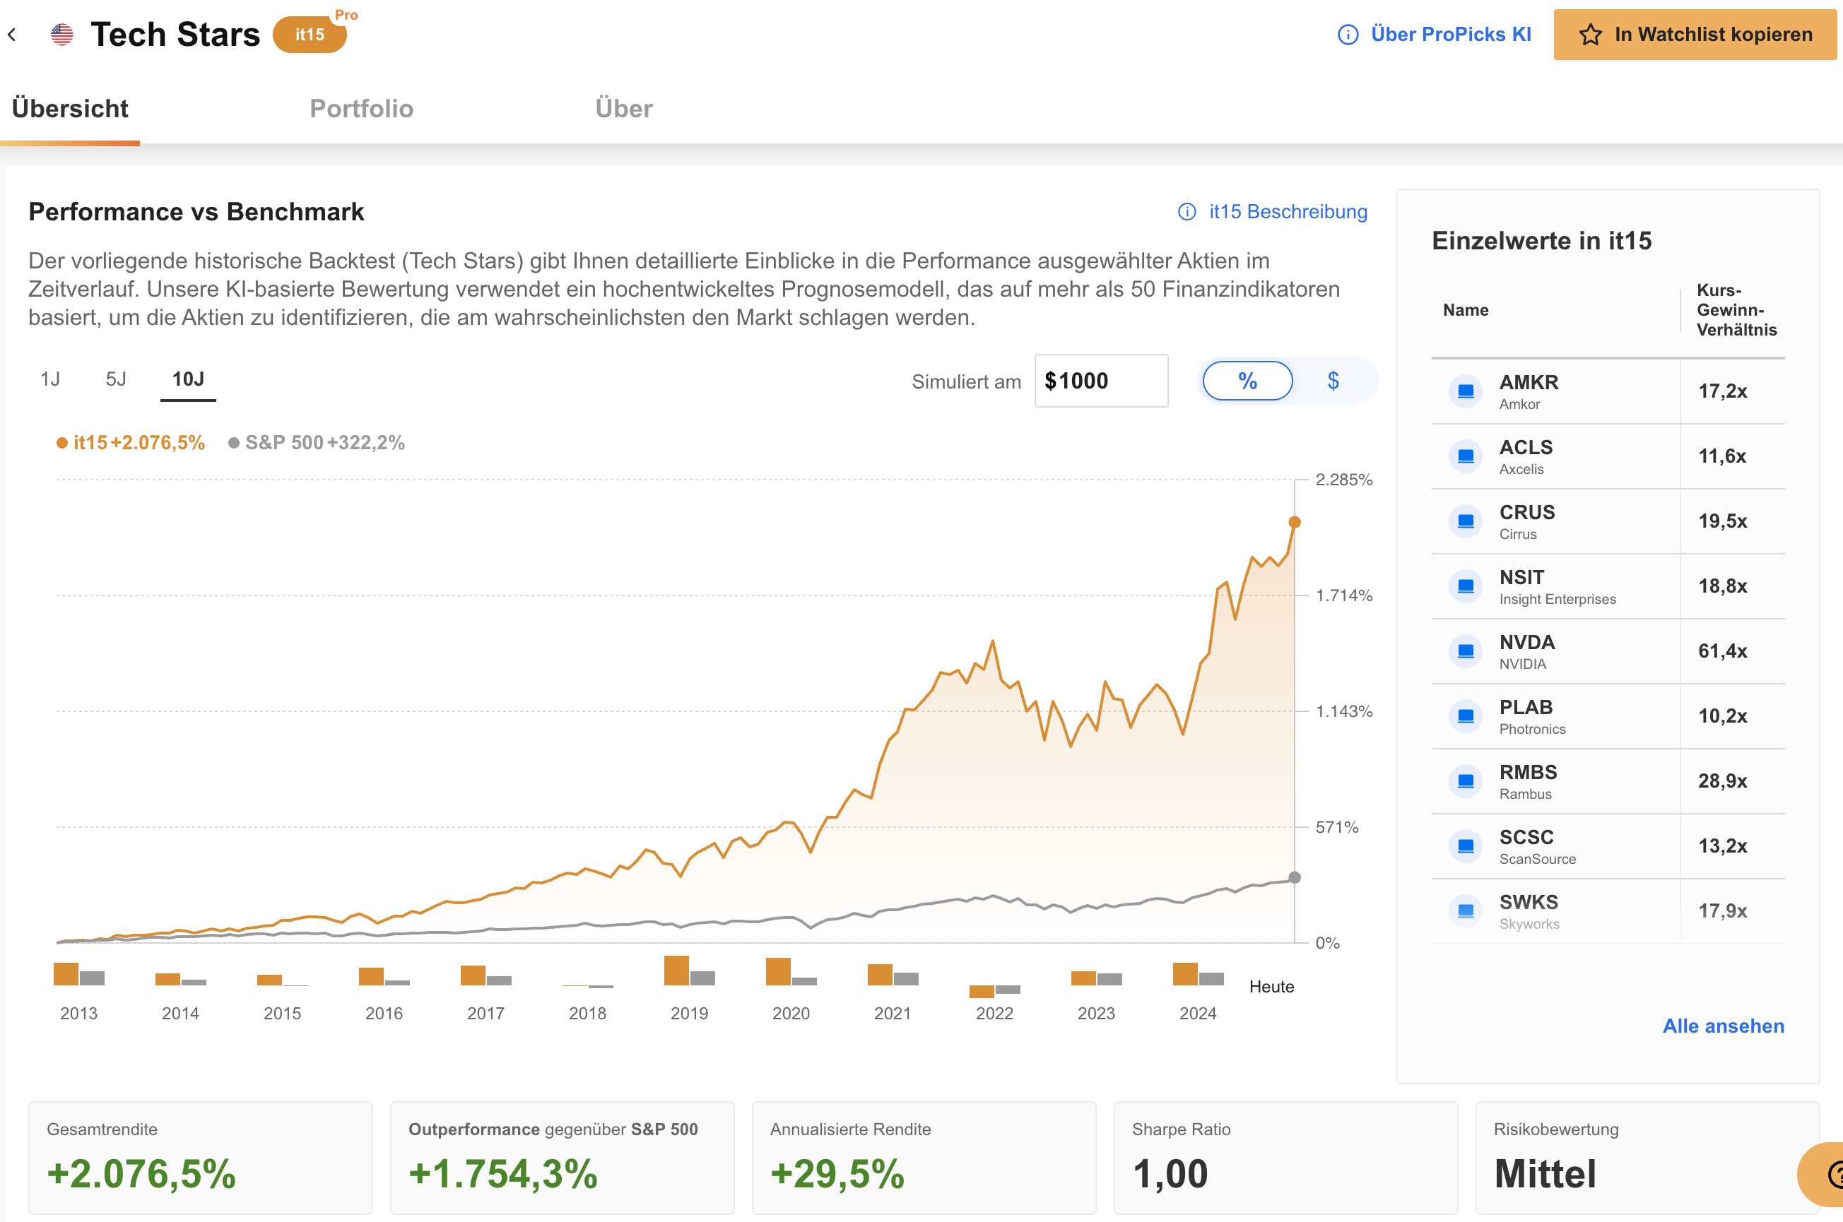Screen dimensions: 1843x1222
Task: Select the 5J time range
Action: pos(116,379)
